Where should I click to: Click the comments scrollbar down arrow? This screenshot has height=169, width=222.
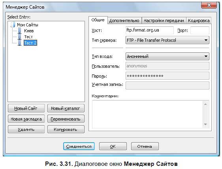click(205, 124)
